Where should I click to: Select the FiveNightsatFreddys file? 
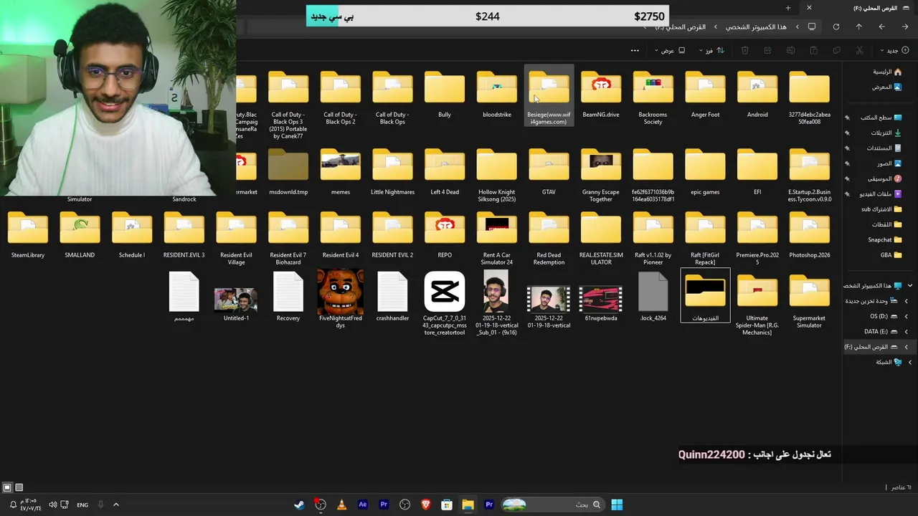click(341, 299)
